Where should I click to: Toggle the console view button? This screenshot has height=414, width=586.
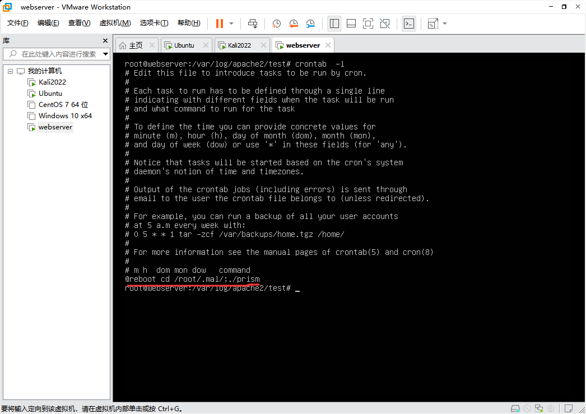coord(409,24)
